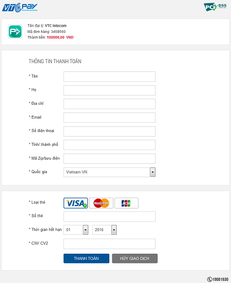This screenshot has width=231, height=283.
Task: Focus the CVV/CV2 security code field
Action: [x=109, y=243]
